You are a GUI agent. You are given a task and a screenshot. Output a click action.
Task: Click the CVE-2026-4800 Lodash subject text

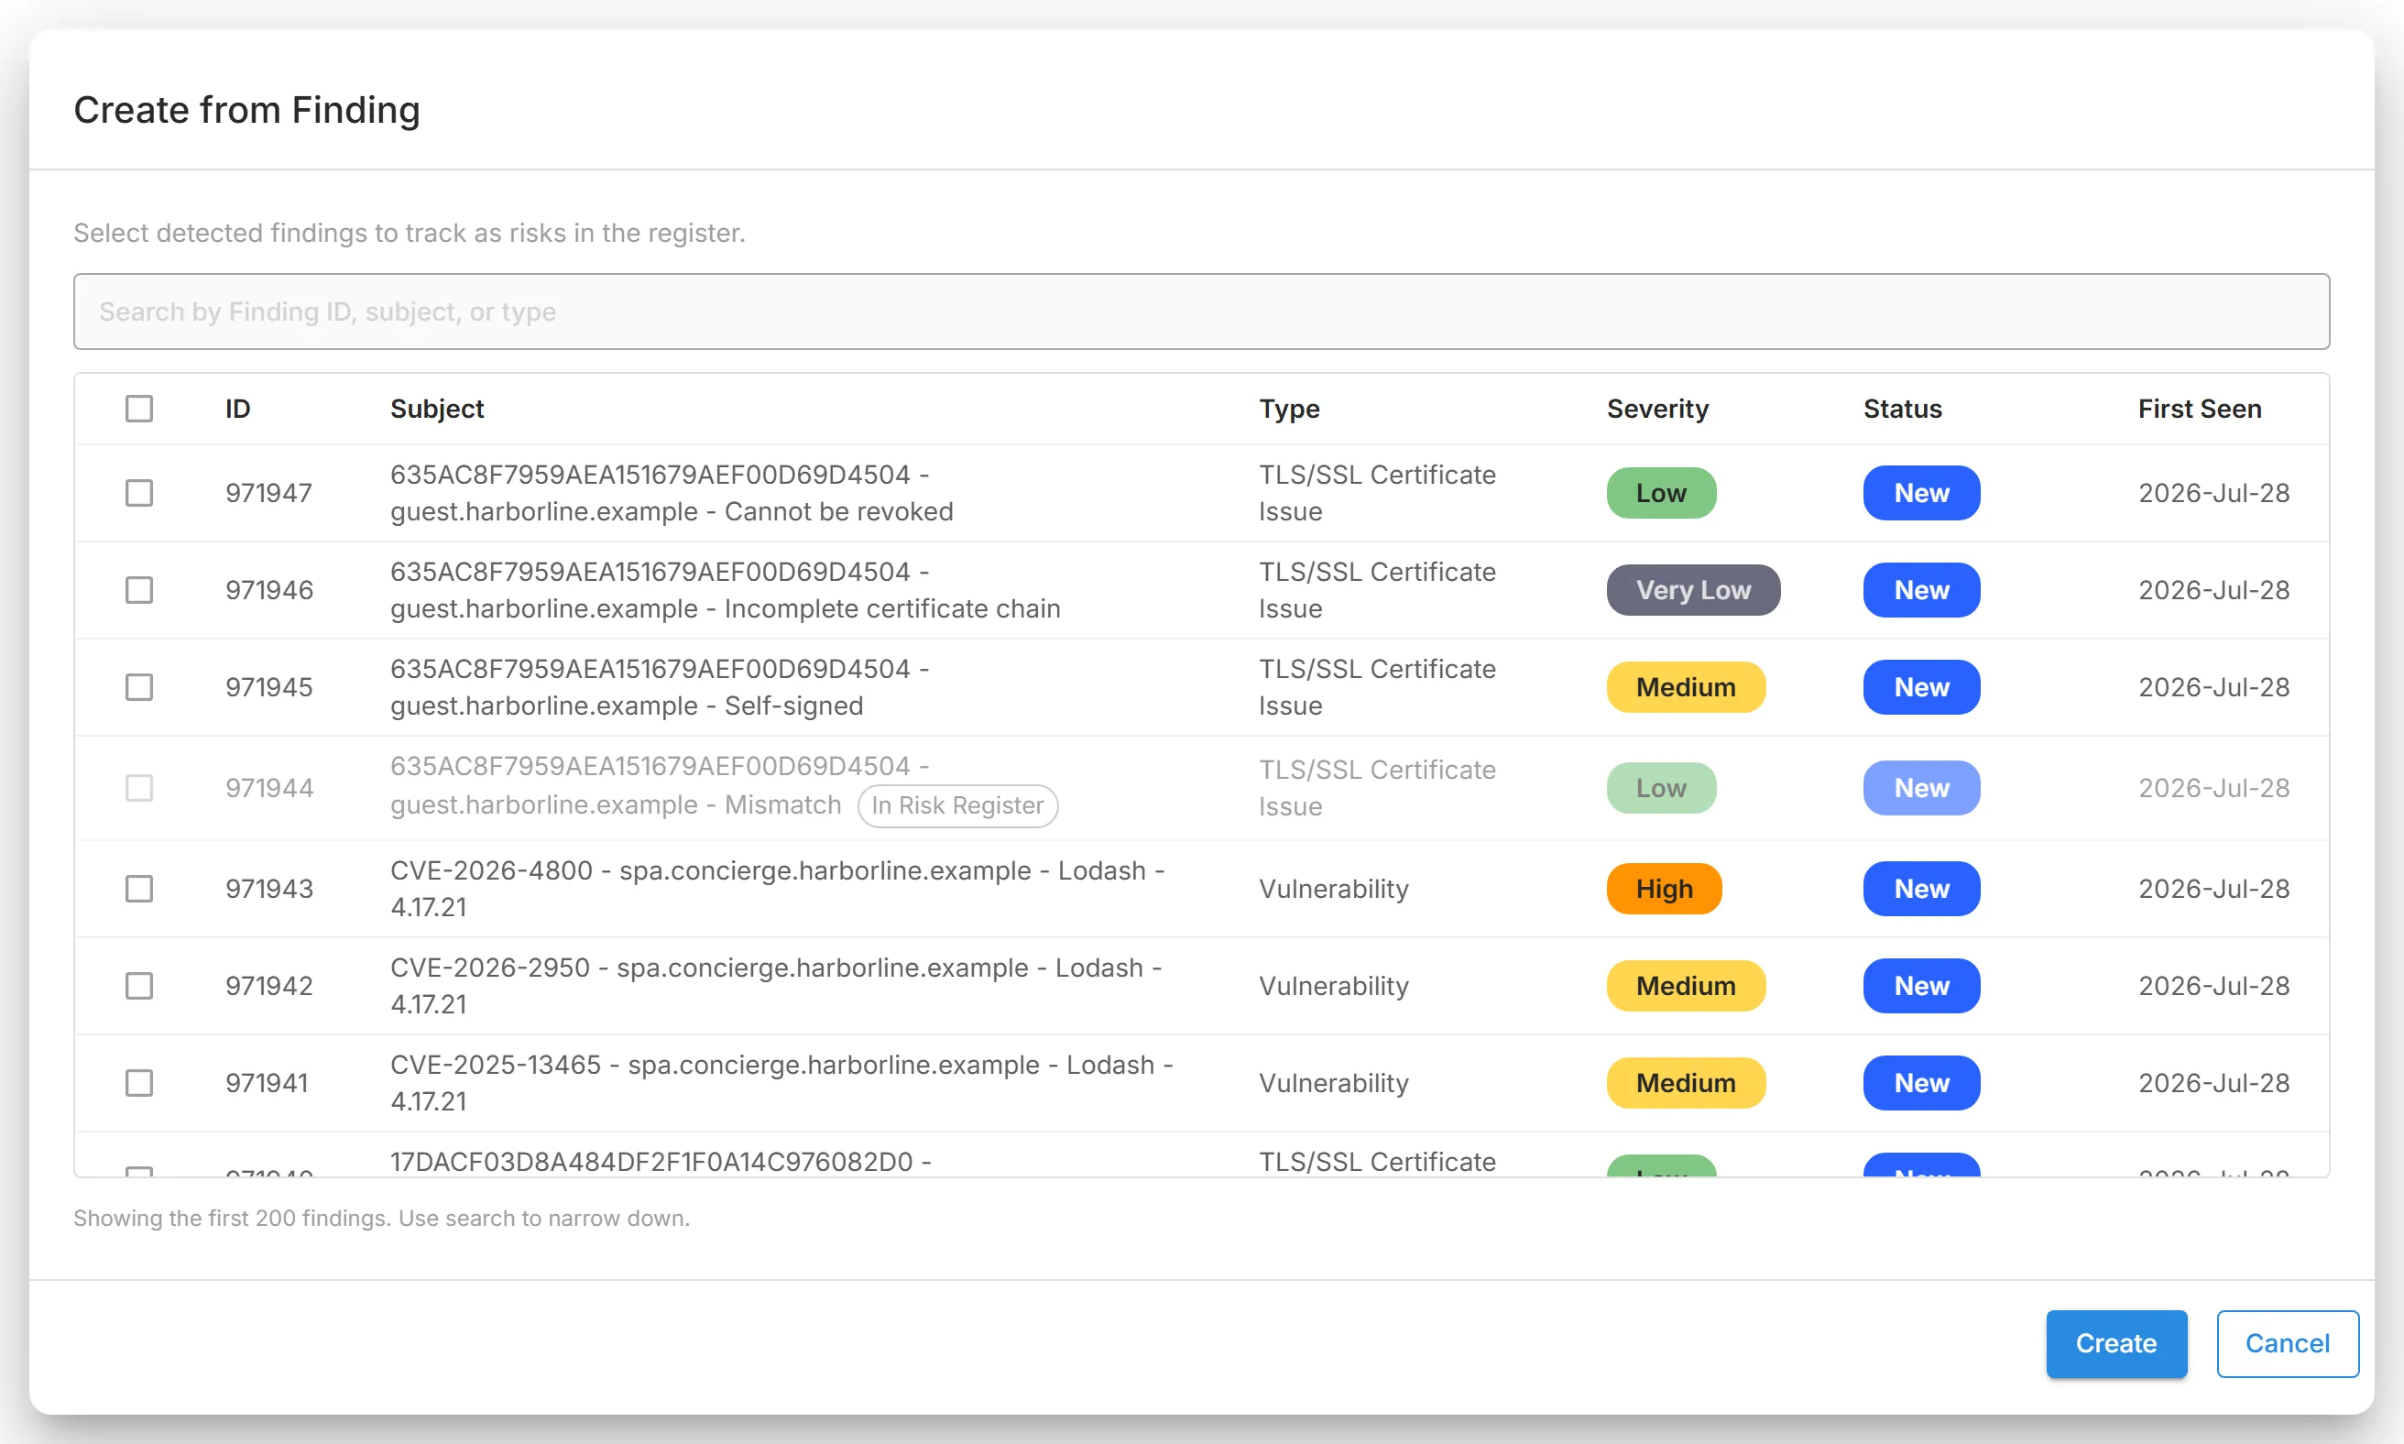pyautogui.click(x=779, y=889)
